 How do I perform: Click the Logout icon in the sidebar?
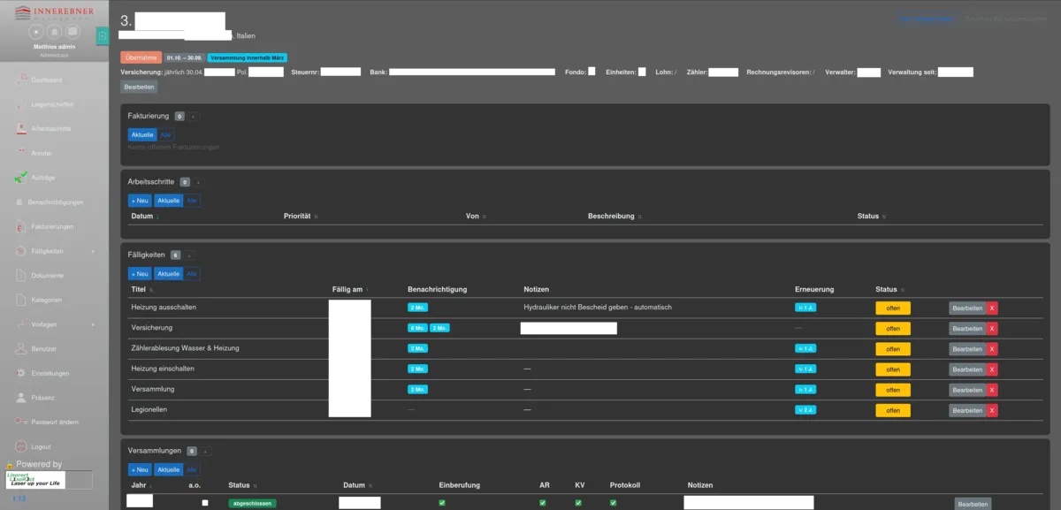(x=21, y=446)
